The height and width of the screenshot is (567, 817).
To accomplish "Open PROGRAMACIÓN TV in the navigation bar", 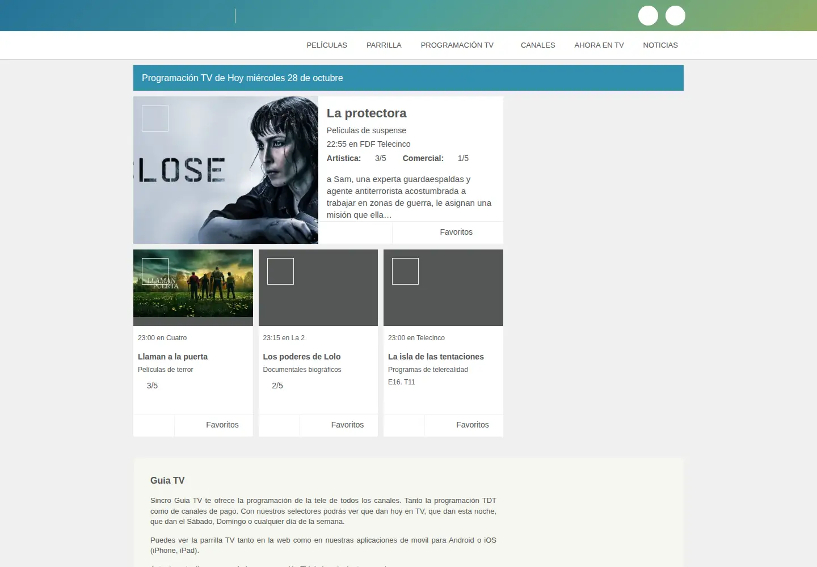I will [x=457, y=45].
